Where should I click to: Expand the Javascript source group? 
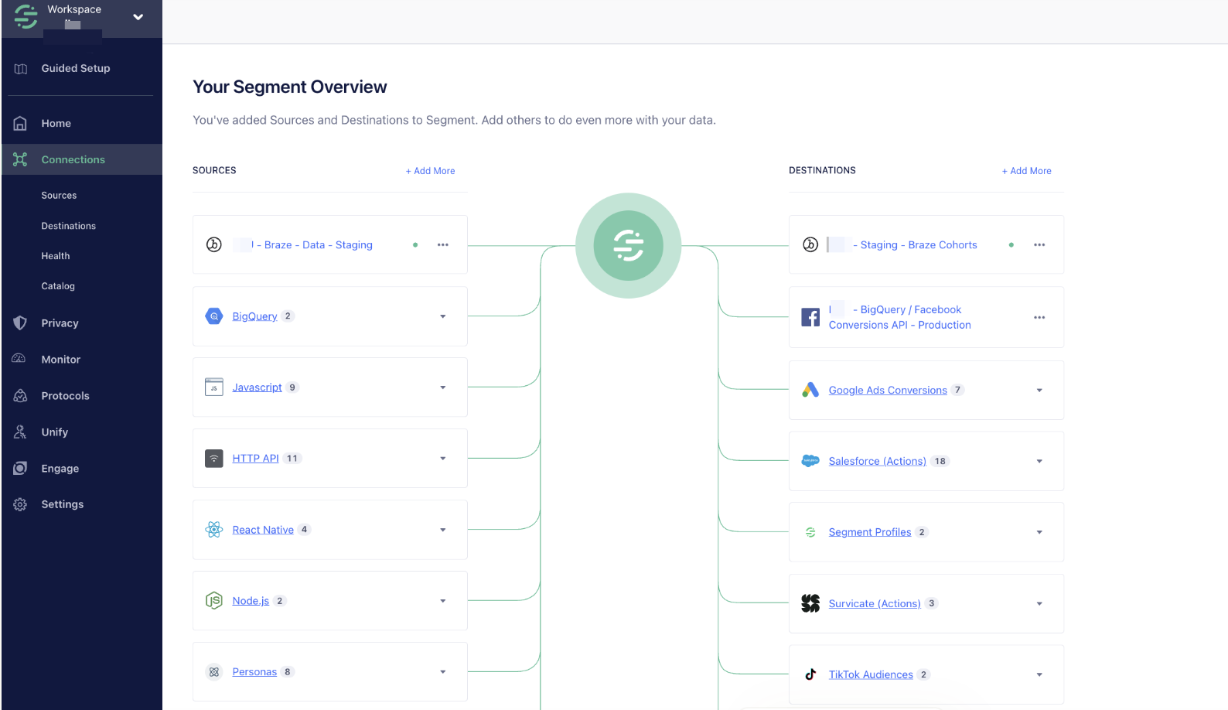coord(443,387)
